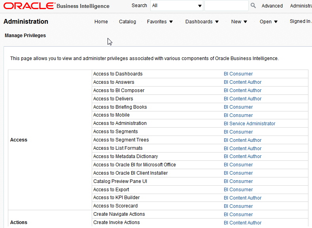Select the 'Access to Segments' text
This screenshot has height=228, width=312.
click(115, 132)
